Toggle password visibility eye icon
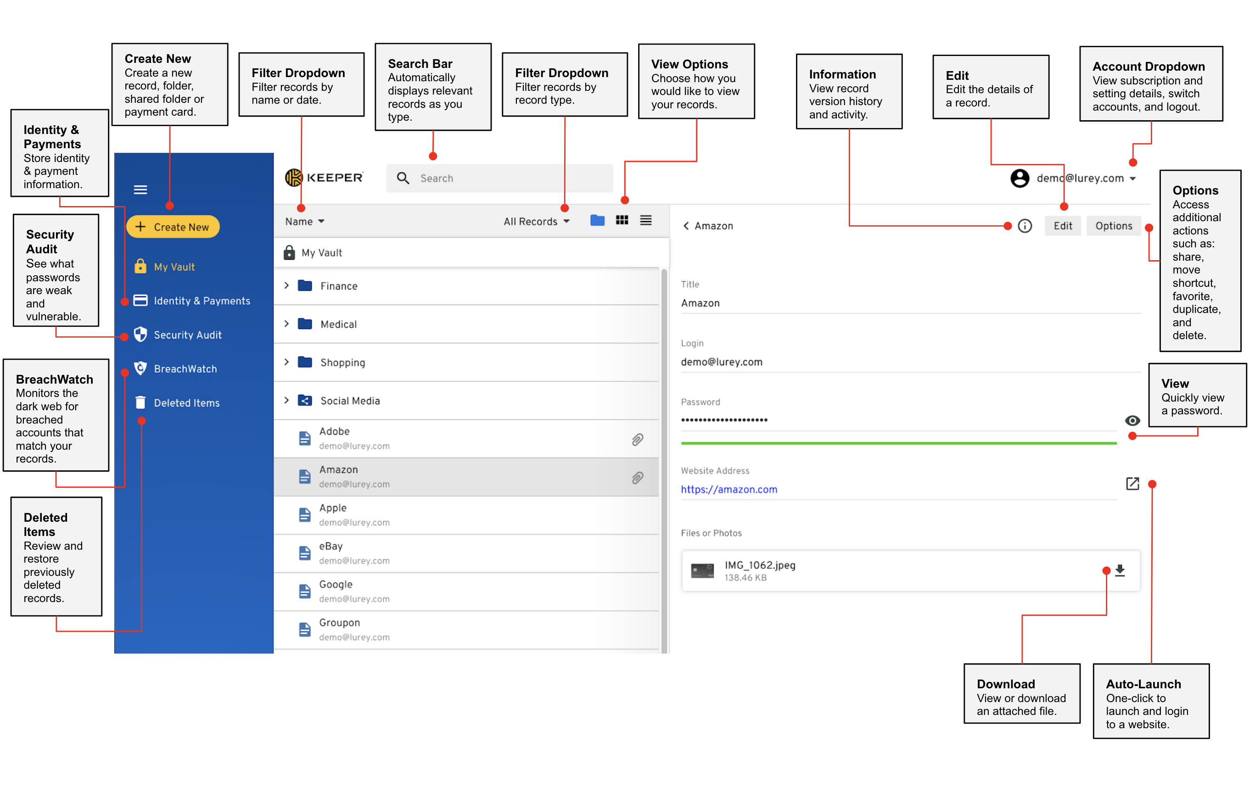Image resolution: width=1255 pixels, height=792 pixels. tap(1132, 420)
